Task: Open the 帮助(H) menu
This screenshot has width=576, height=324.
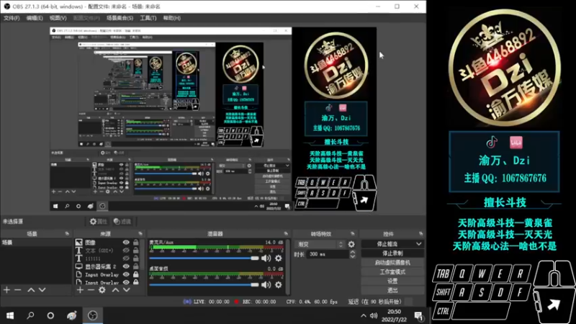Action: coord(171,17)
